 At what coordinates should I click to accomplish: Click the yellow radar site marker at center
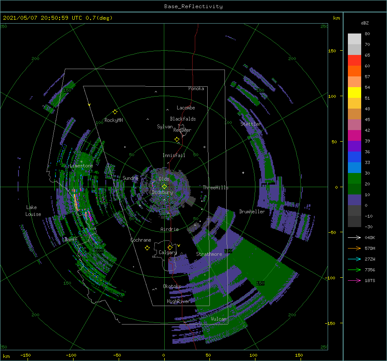coord(164,187)
